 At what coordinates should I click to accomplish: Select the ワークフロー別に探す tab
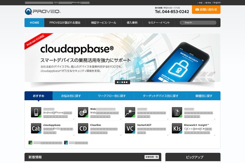[112, 96]
